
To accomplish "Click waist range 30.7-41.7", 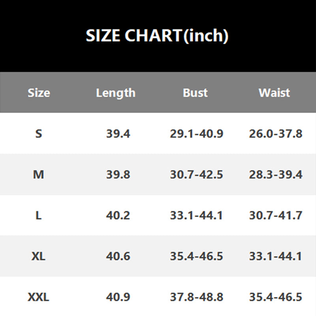I will [275, 215].
